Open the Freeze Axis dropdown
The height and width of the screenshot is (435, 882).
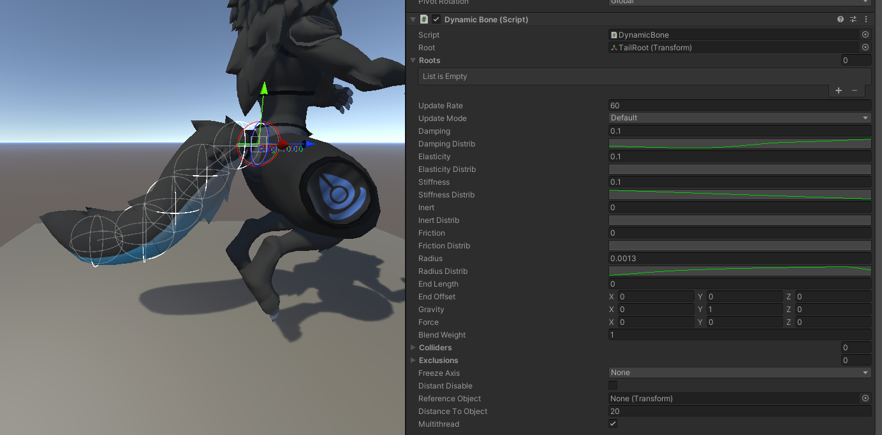pos(740,373)
